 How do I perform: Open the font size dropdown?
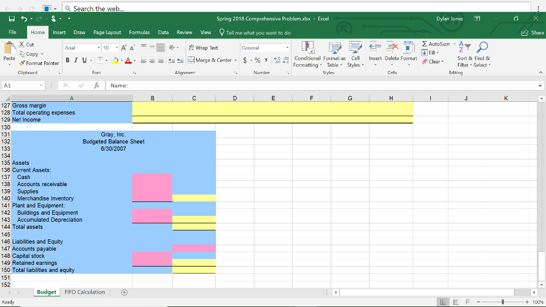point(117,47)
